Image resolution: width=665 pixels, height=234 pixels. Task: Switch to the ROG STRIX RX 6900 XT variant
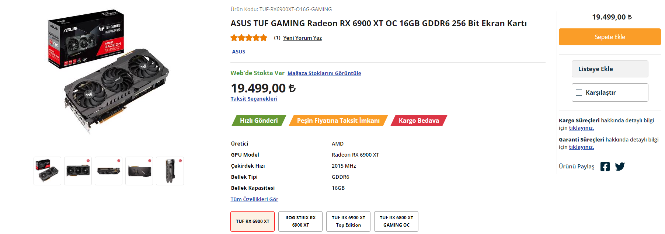coord(300,221)
